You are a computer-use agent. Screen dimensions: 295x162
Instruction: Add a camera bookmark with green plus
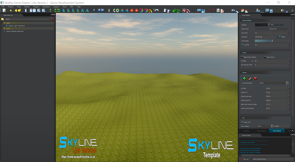244,78
